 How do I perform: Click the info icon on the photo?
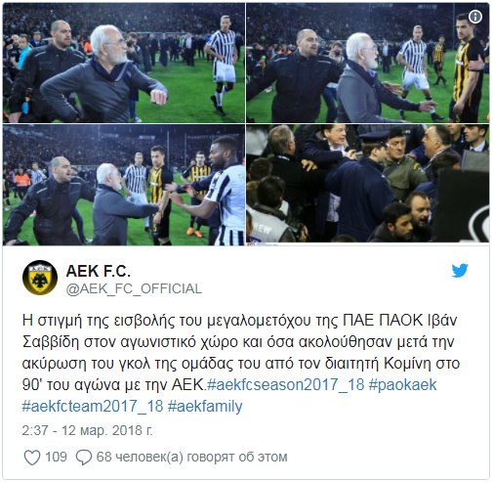(x=475, y=17)
